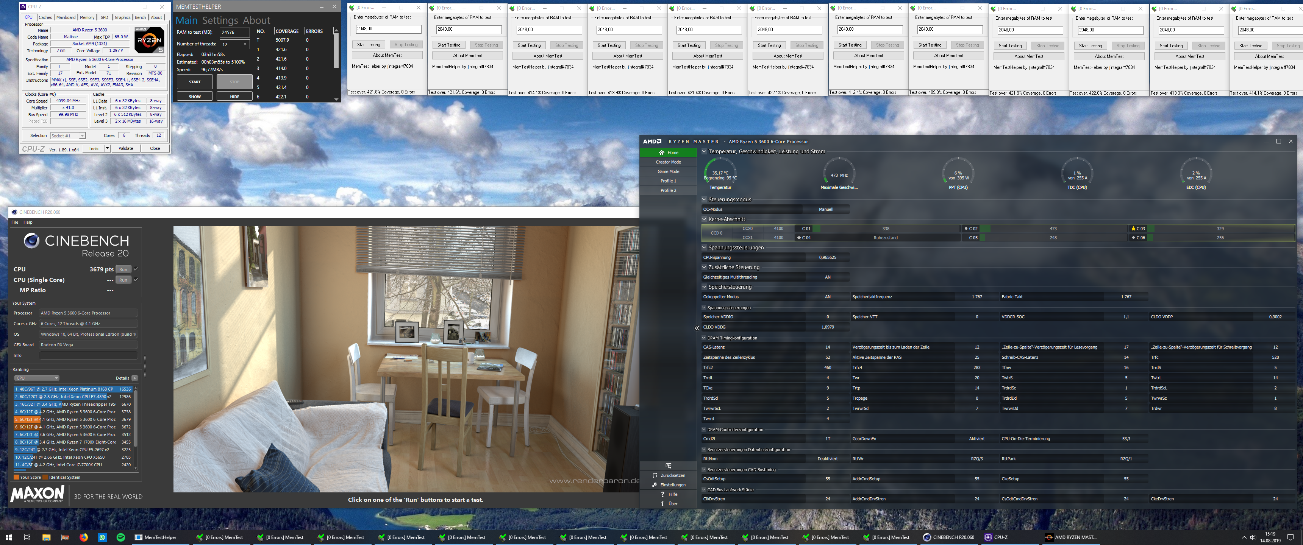Collapse the DRAM-Timingkonfiguration section
Image resolution: width=1303 pixels, height=545 pixels.
point(704,338)
